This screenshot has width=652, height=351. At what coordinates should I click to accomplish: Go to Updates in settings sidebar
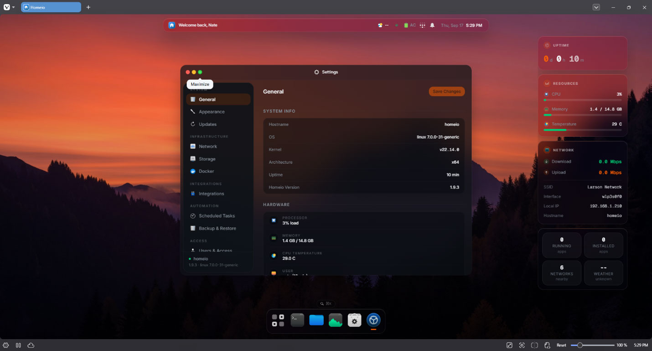click(218, 124)
